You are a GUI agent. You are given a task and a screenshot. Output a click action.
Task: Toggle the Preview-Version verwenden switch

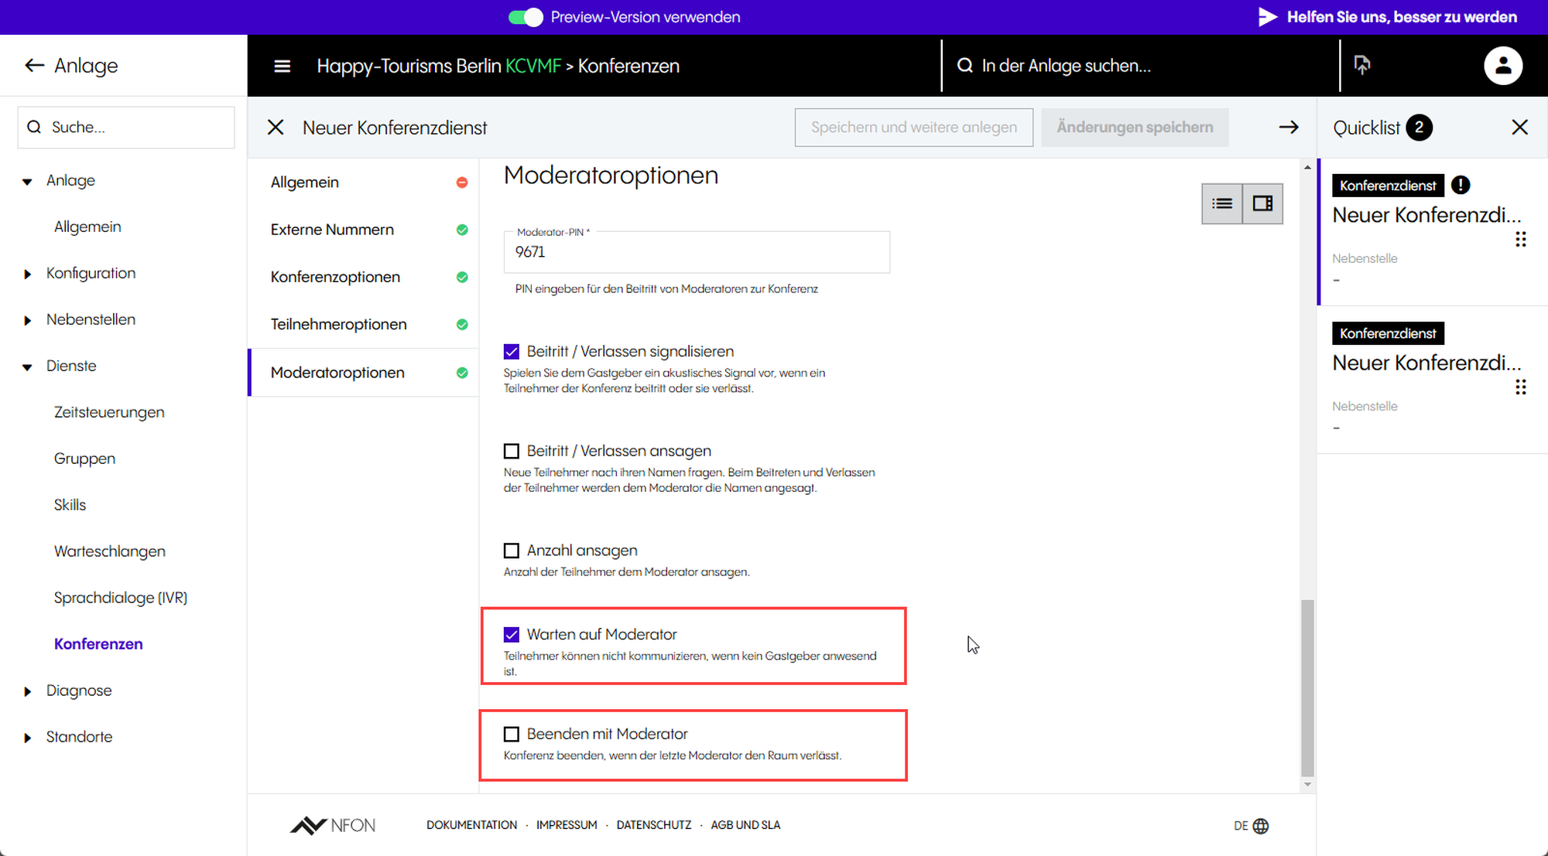[x=526, y=17]
